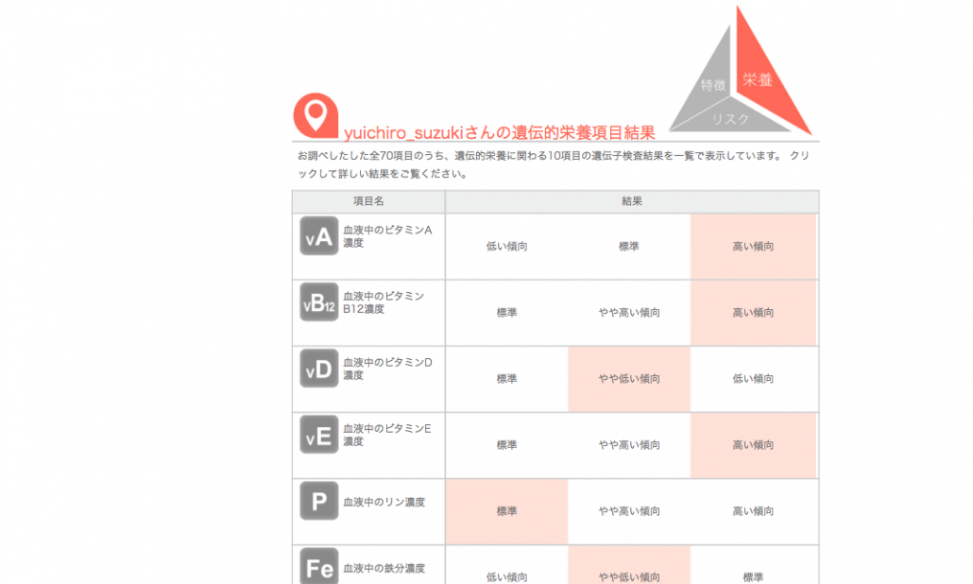Click the vA vitamin A icon
Image resolution: width=973 pixels, height=584 pixels.
(319, 236)
